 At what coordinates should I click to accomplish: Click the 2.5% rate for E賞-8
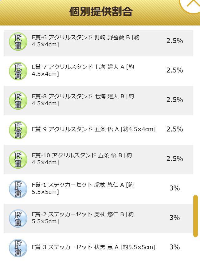175,100
